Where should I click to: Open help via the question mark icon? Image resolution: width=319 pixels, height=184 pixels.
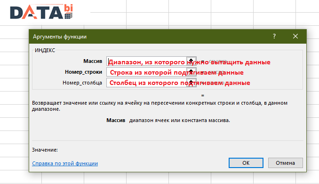click(x=274, y=36)
